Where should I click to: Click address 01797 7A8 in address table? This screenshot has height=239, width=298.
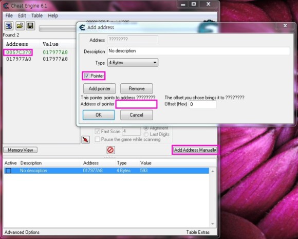tap(93, 170)
